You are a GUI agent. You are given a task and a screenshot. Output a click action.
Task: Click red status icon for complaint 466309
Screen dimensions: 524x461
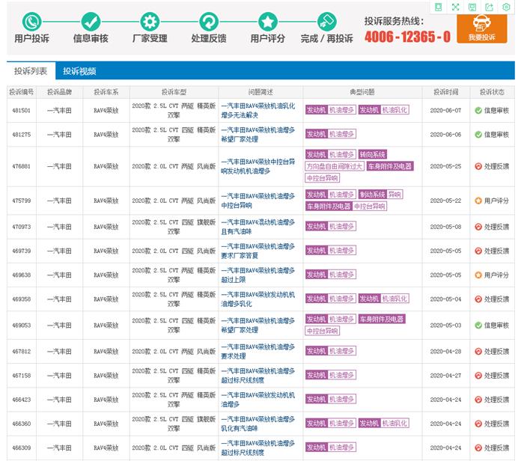pyautogui.click(x=478, y=448)
